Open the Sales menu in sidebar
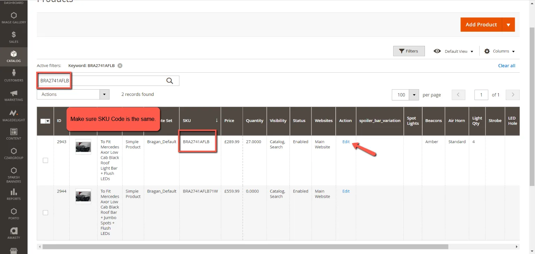Viewport: 535px width, 254px height. point(14,38)
